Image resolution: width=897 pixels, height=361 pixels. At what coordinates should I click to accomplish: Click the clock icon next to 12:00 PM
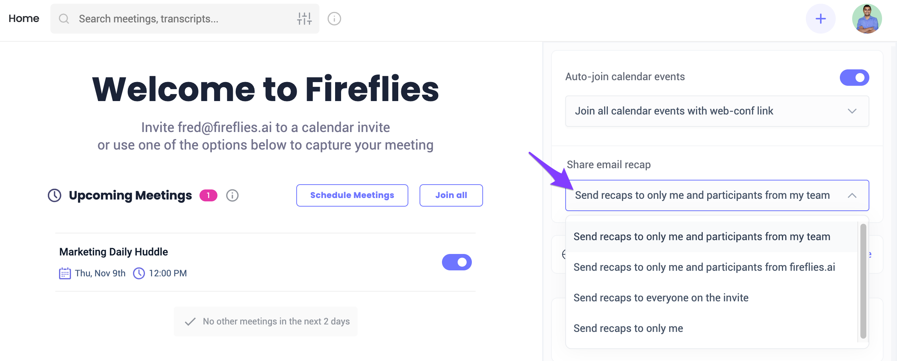click(x=139, y=273)
